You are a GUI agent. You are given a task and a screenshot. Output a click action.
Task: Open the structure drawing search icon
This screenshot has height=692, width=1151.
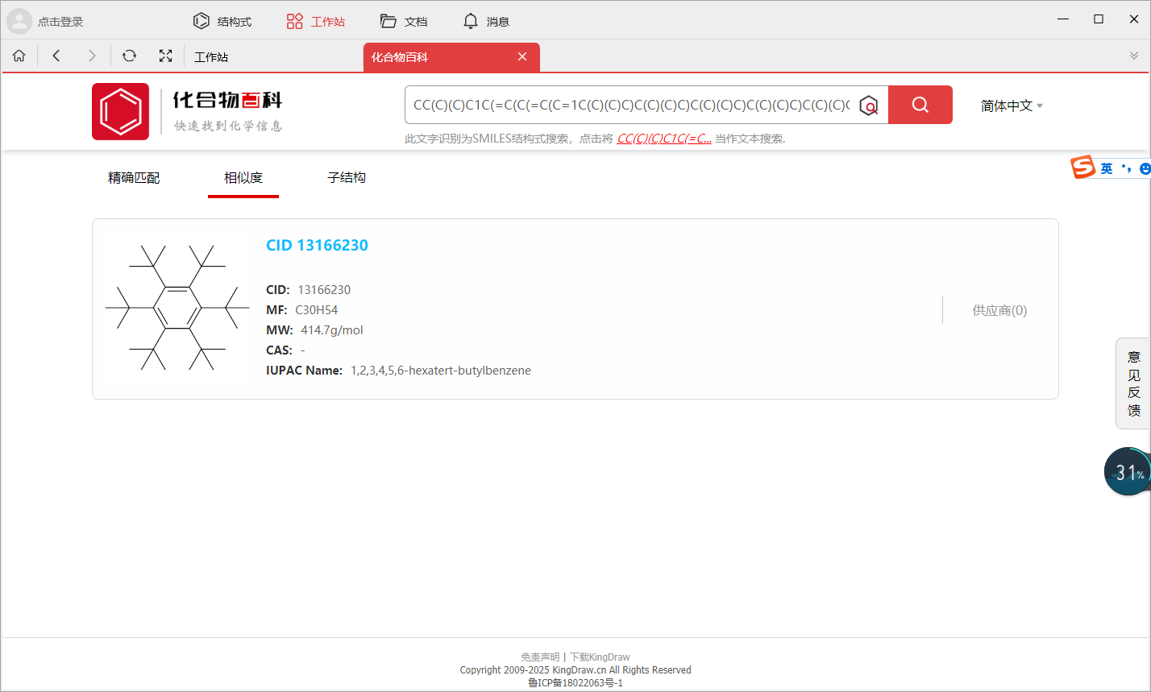(x=868, y=106)
